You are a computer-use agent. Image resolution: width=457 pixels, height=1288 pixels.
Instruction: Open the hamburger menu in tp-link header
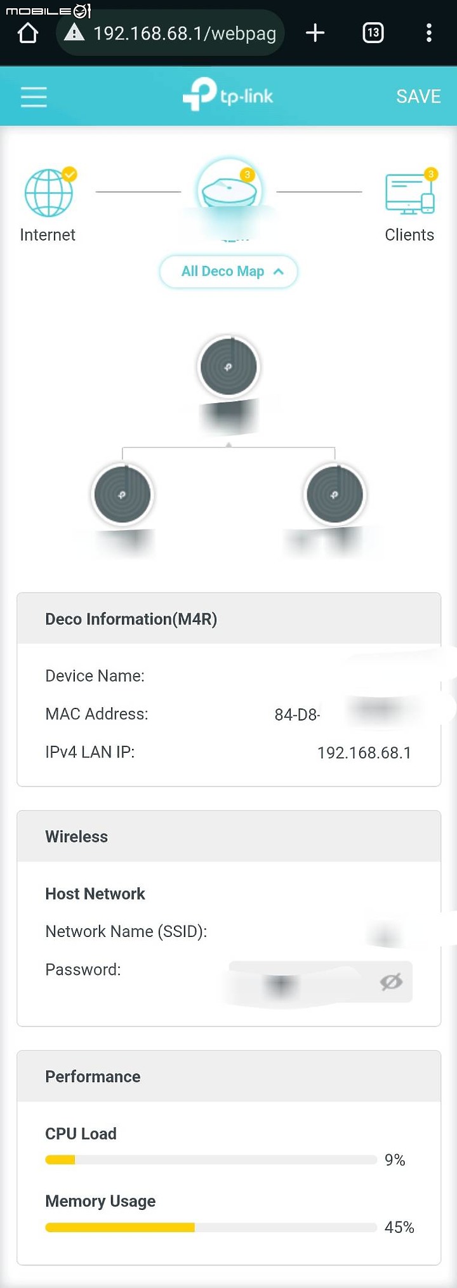34,97
